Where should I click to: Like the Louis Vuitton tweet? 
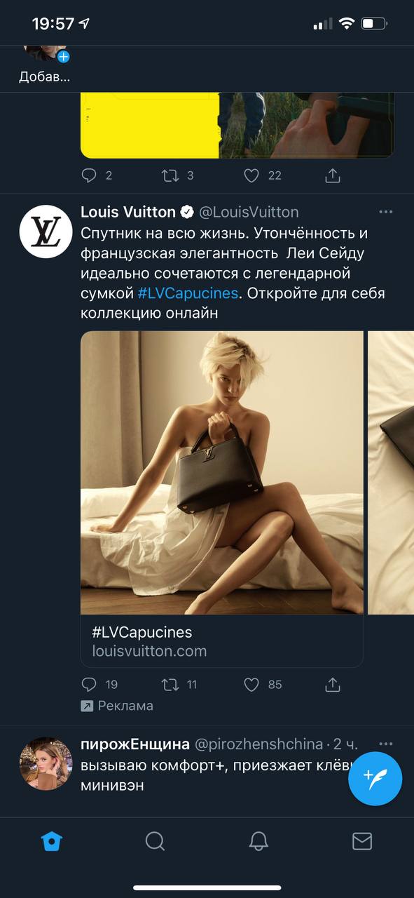(x=251, y=684)
